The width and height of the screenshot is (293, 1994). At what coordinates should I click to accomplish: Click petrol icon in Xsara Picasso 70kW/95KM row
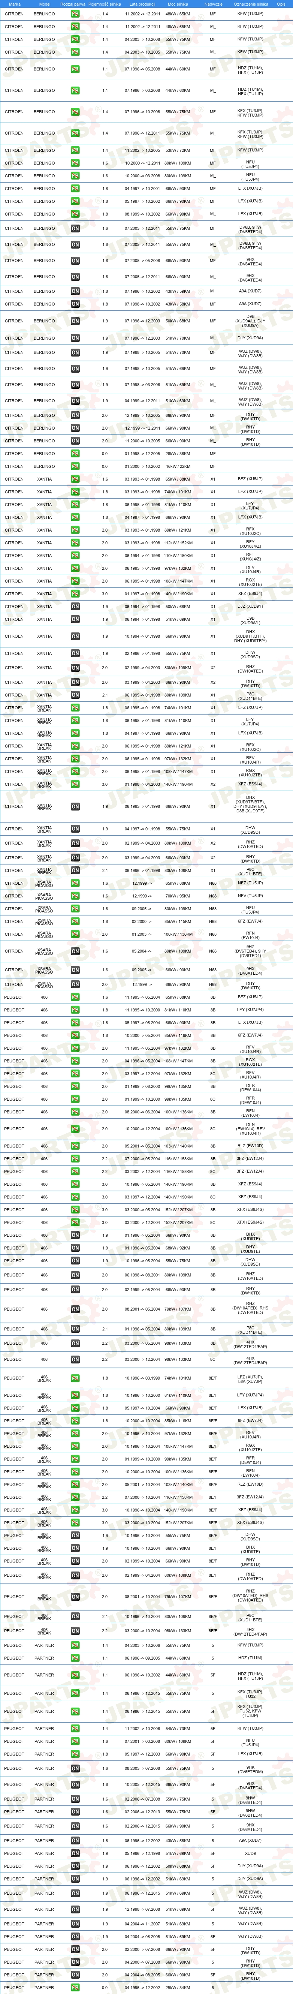(x=75, y=896)
